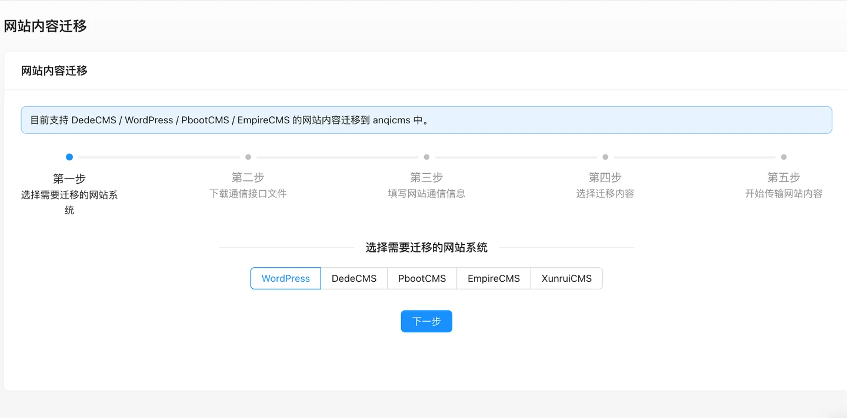Click the 第一步 step title
The image size is (847, 418).
pos(69,178)
